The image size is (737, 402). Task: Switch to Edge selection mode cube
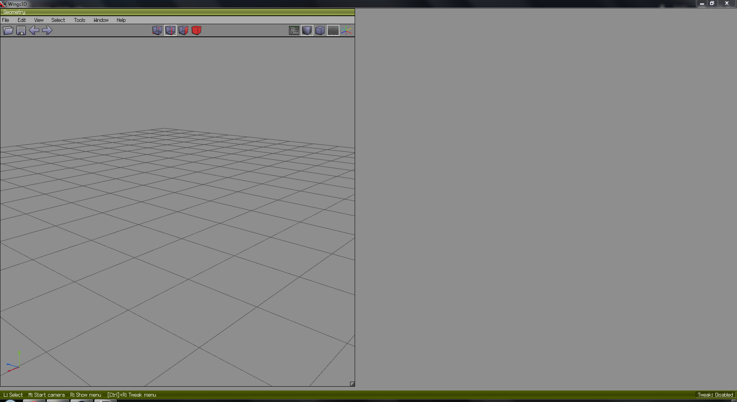click(x=170, y=30)
